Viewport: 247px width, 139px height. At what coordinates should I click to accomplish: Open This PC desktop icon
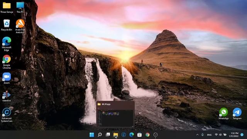click(20, 7)
